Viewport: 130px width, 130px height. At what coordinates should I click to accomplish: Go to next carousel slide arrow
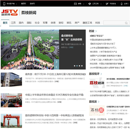(56, 62)
